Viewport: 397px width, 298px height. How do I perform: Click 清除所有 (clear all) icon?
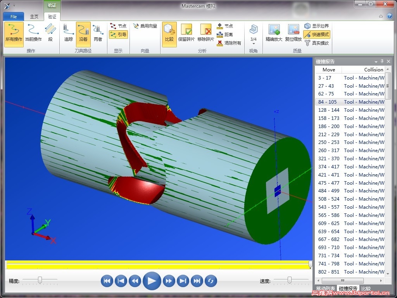point(229,43)
